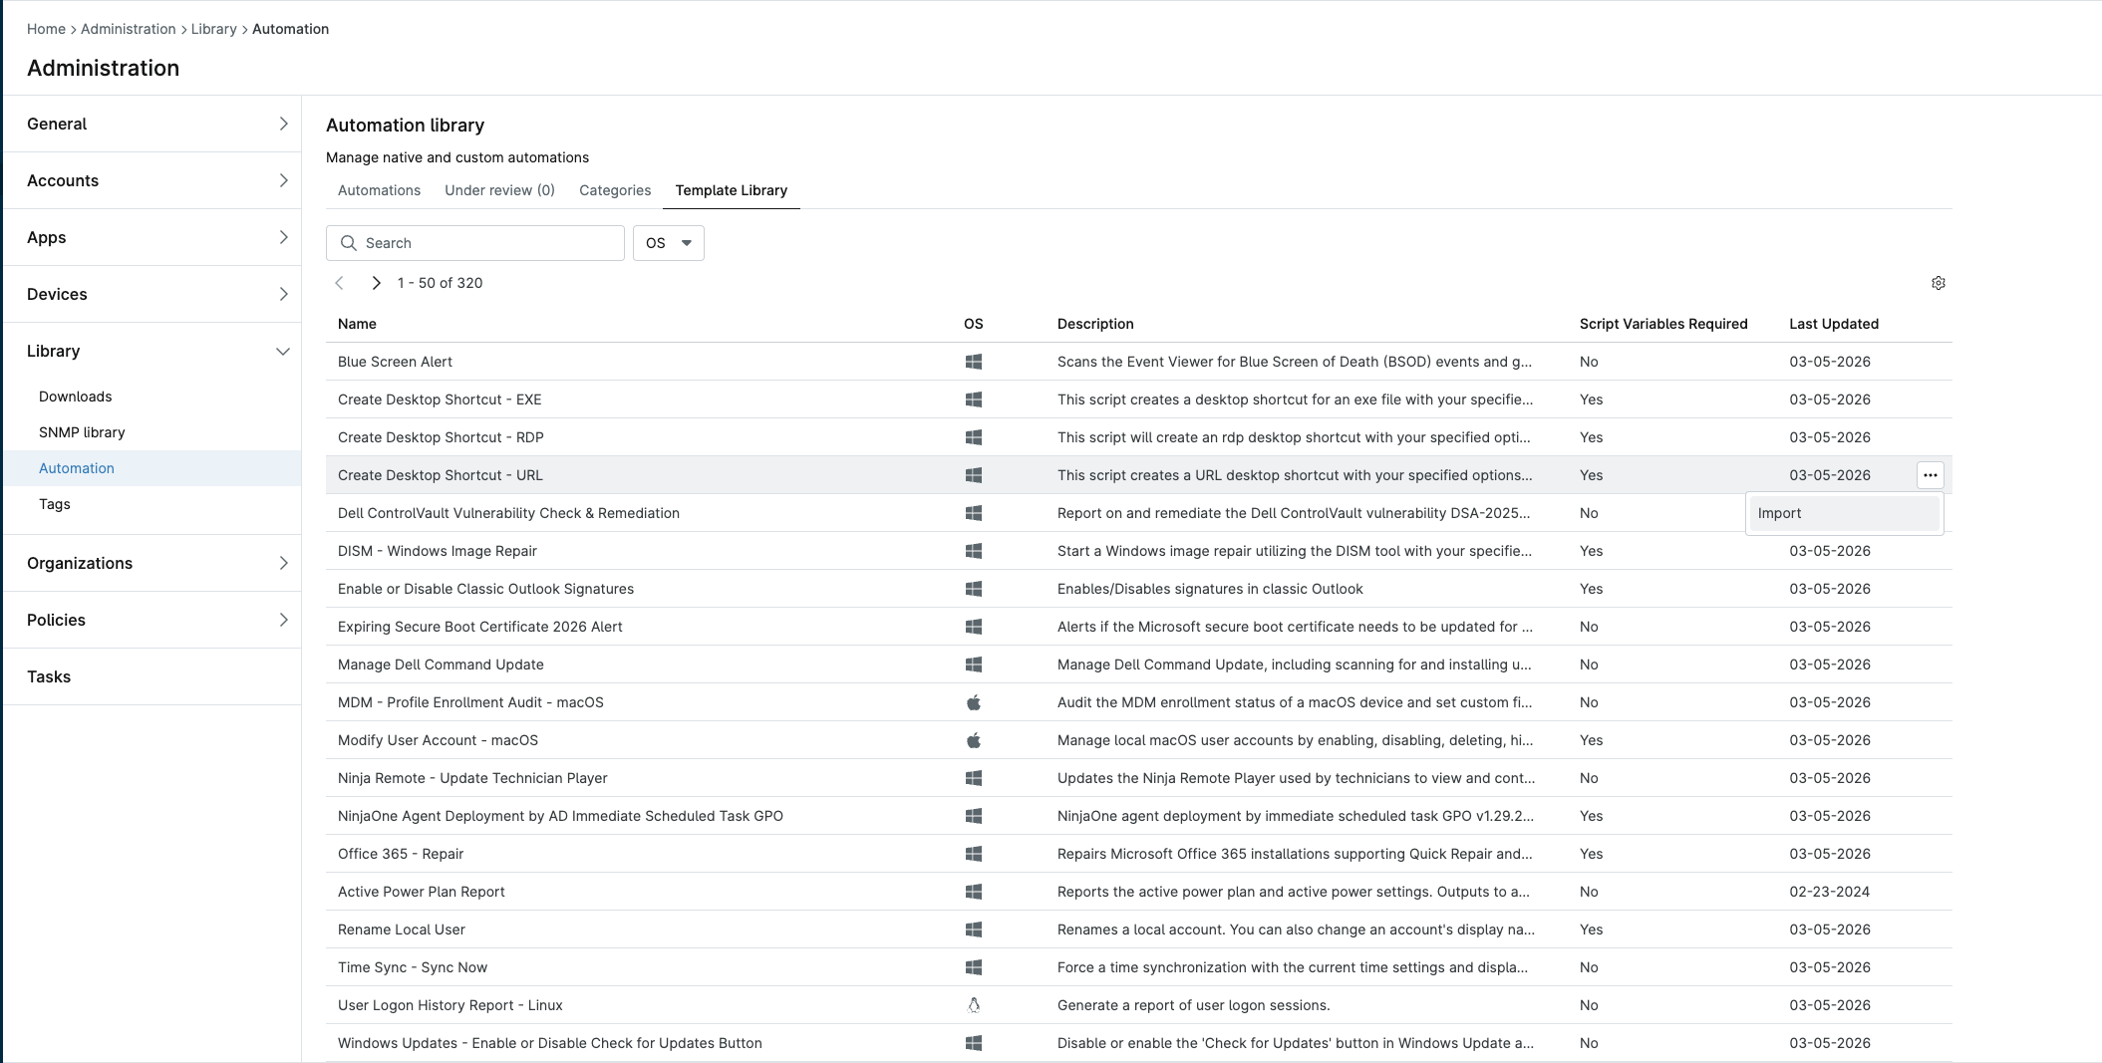This screenshot has width=2102, height=1063.
Task: Click Linux icon in User Logon History Report row
Action: coord(974,1005)
